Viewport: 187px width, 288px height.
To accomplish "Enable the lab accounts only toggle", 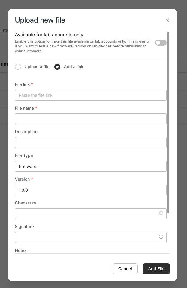I will coord(161,43).
